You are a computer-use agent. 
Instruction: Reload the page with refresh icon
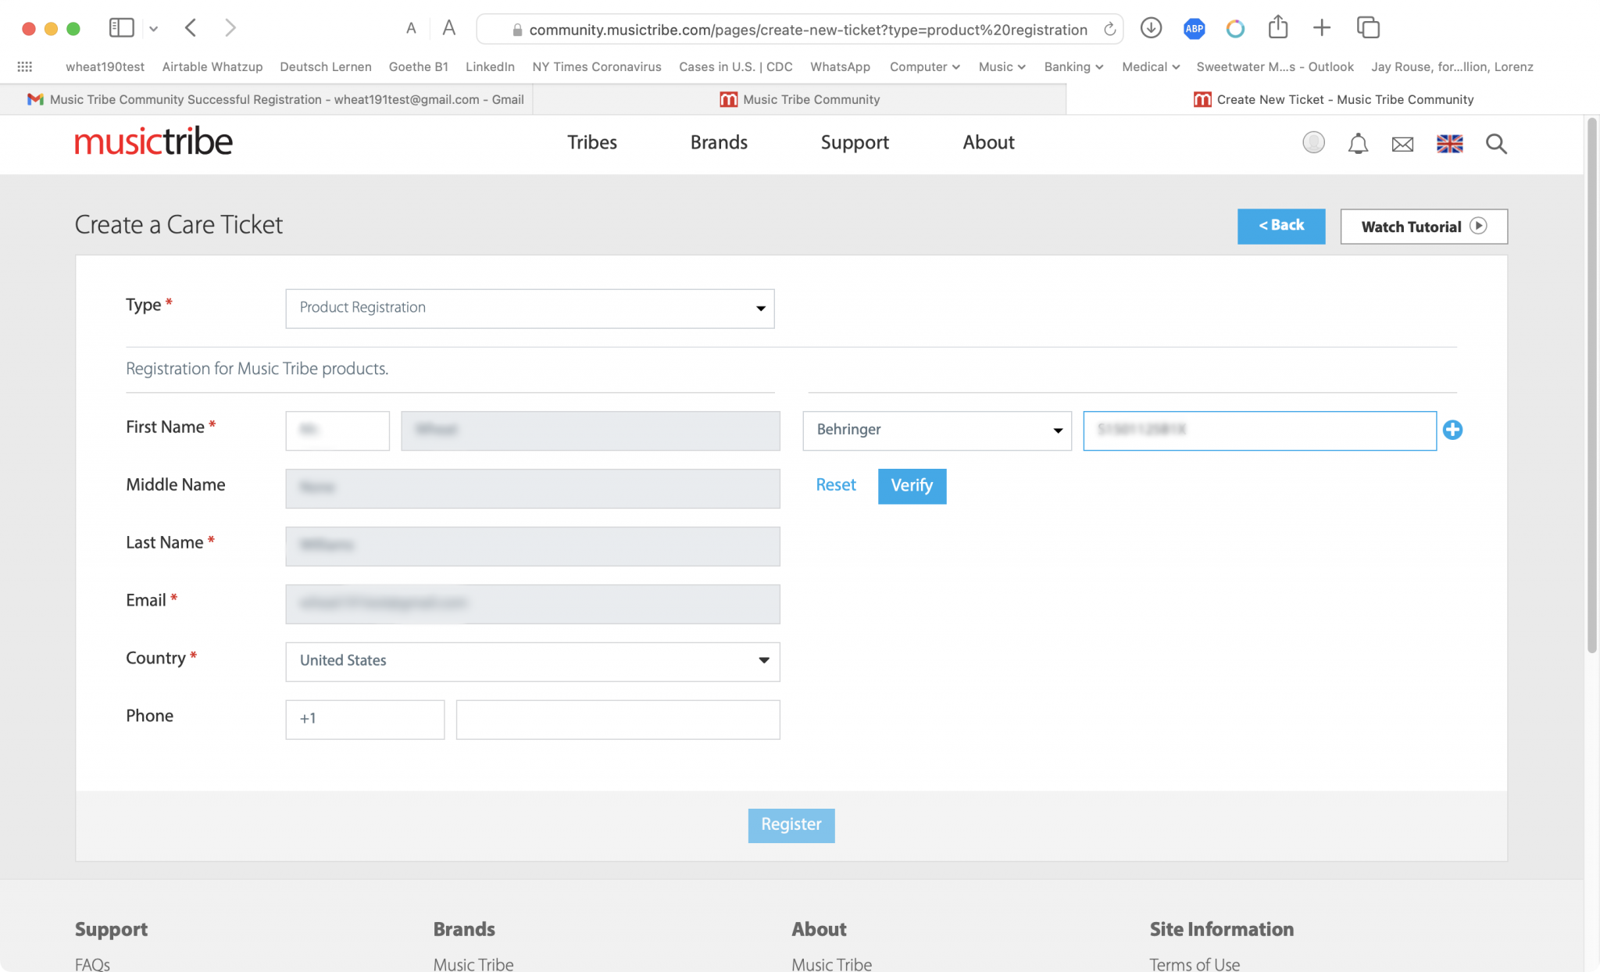[x=1109, y=30]
